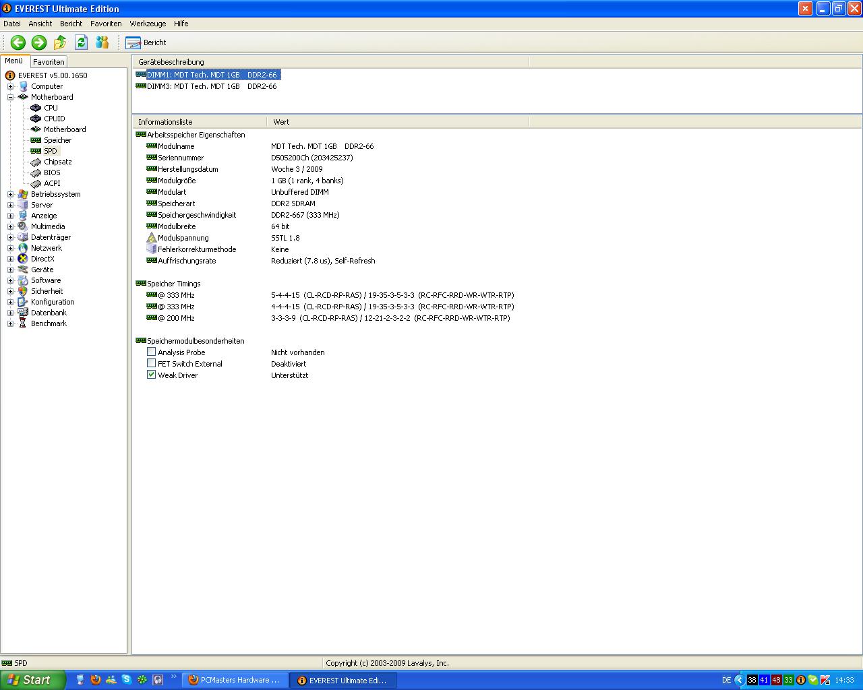Click the Multimedia icon in the tree

pyautogui.click(x=23, y=226)
